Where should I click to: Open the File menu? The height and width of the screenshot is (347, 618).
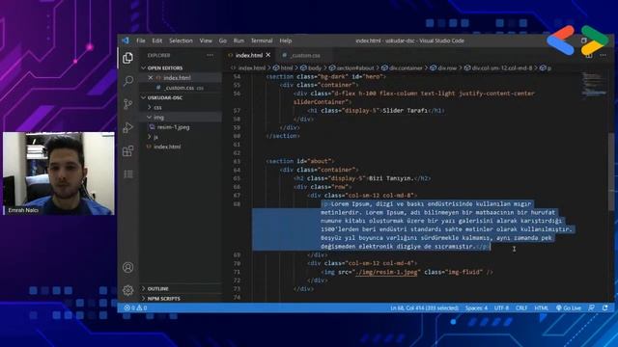[141, 40]
